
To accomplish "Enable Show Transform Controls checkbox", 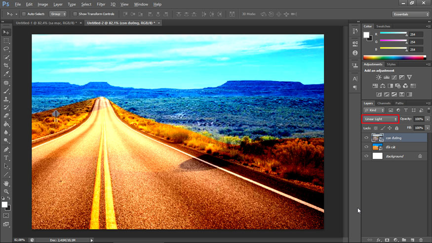I will (x=75, y=14).
